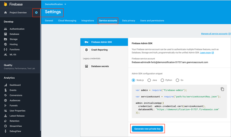
Task: Click the Events icon
Action: (6, 90)
